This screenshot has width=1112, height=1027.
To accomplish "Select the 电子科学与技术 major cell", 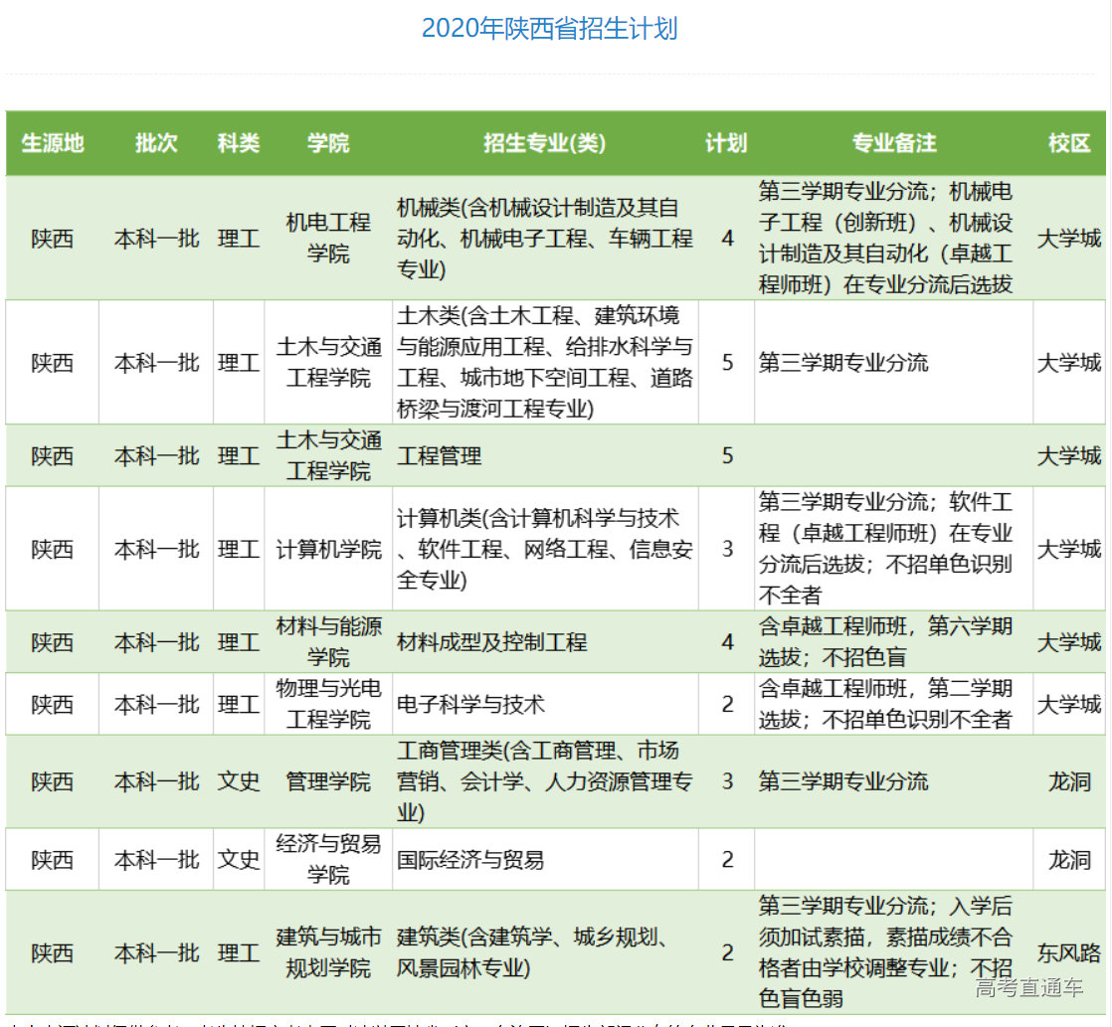I will pos(471,704).
